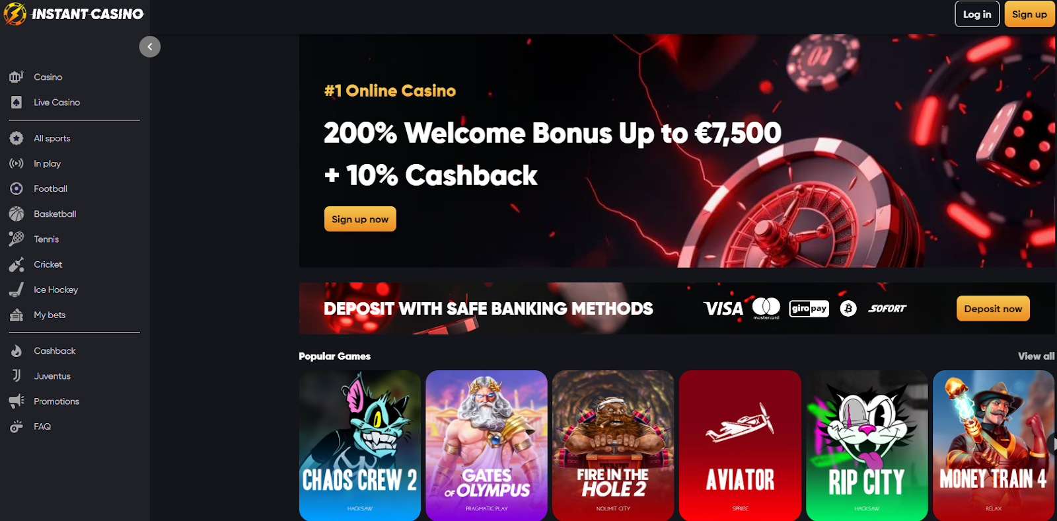Click the Deposit now button
The height and width of the screenshot is (521, 1057).
coord(993,309)
